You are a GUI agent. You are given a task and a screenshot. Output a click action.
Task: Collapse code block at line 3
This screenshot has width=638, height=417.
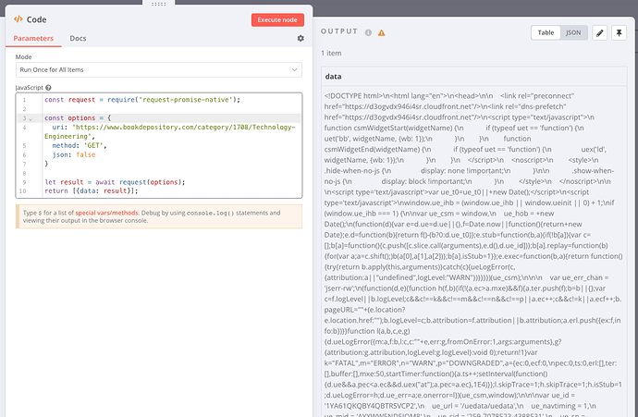coord(31,119)
